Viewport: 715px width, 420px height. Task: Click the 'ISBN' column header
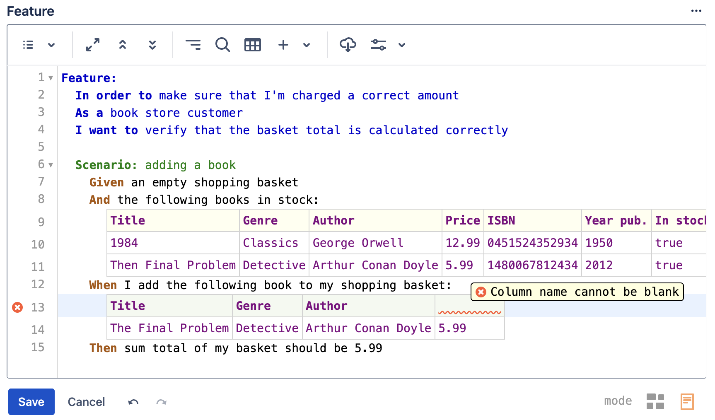click(533, 220)
